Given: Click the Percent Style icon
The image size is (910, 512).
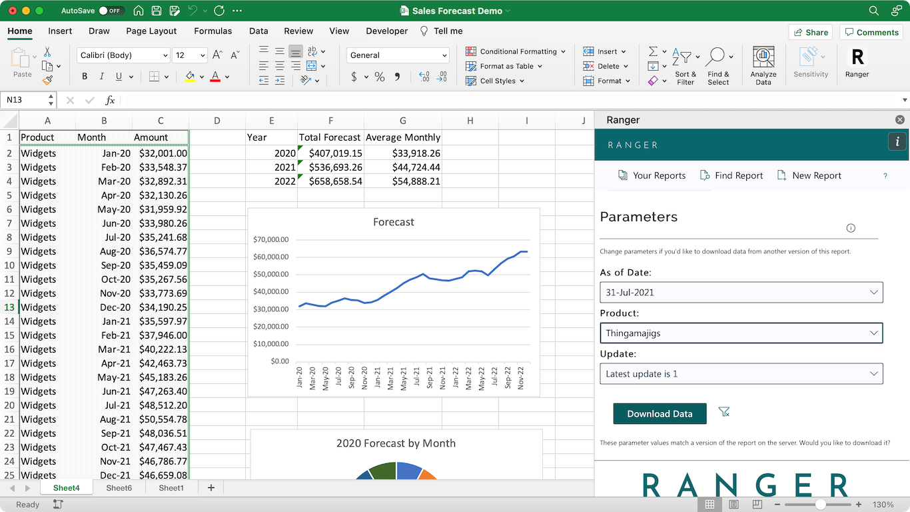Looking at the screenshot, I should [x=380, y=77].
